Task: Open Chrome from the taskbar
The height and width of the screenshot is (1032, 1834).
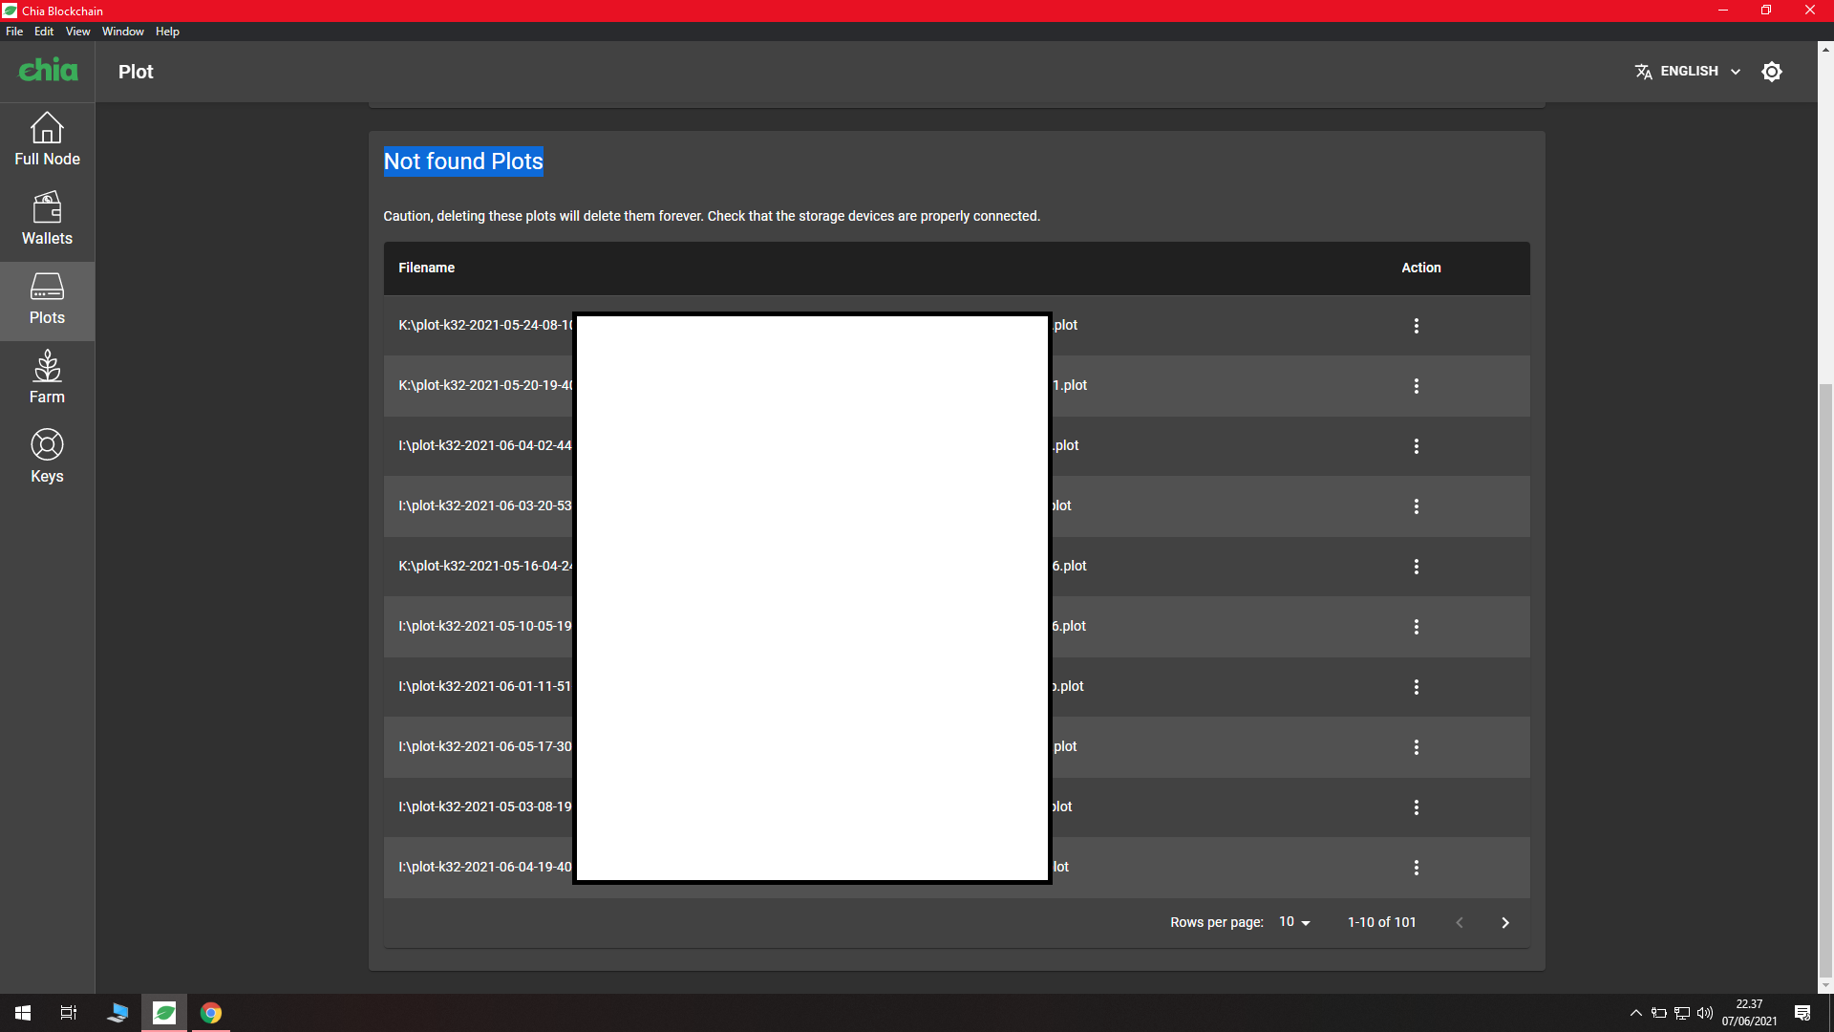Action: click(x=211, y=1013)
